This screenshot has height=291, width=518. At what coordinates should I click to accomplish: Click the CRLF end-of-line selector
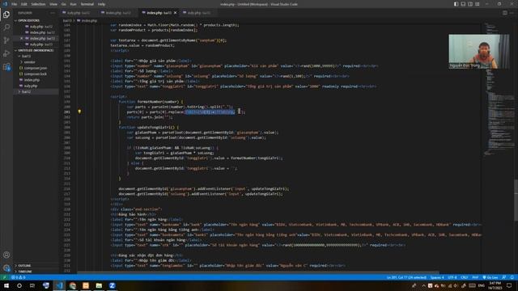[465, 277]
